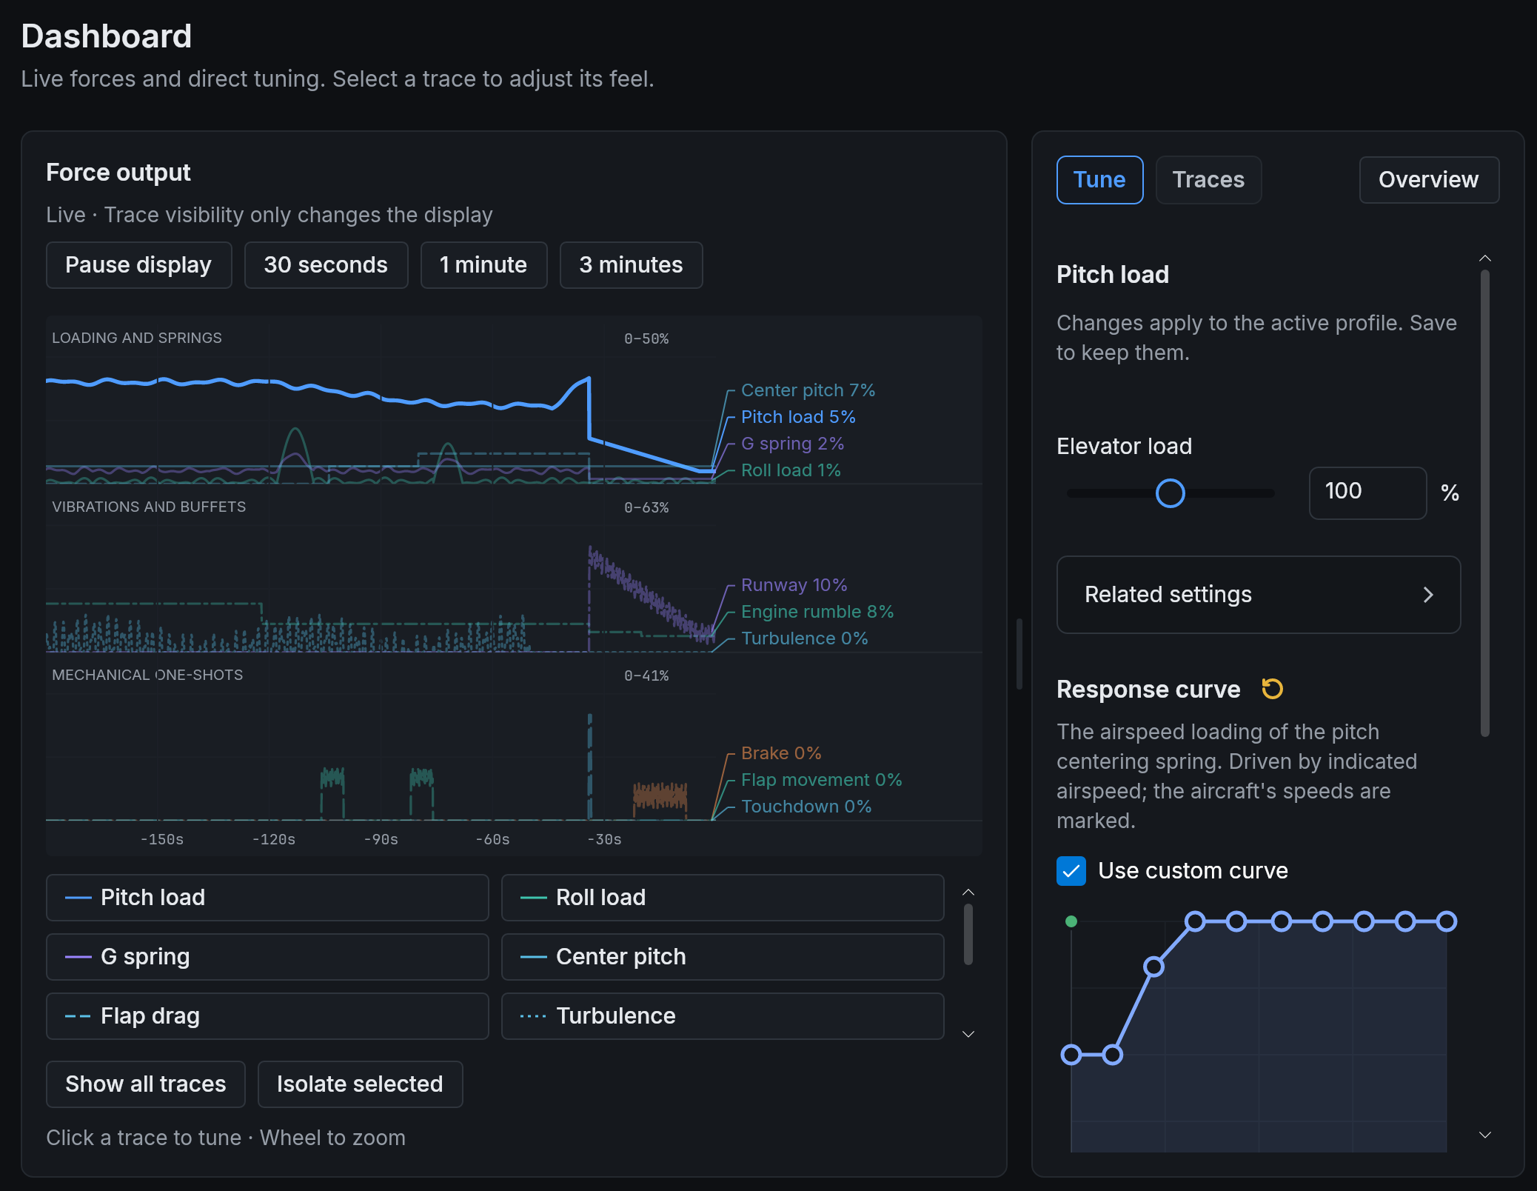Toggle the Flap drag trace
This screenshot has width=1537, height=1191.
[267, 1016]
